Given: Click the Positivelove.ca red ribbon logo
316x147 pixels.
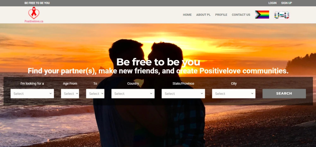Looking at the screenshot, I should coord(34,13).
